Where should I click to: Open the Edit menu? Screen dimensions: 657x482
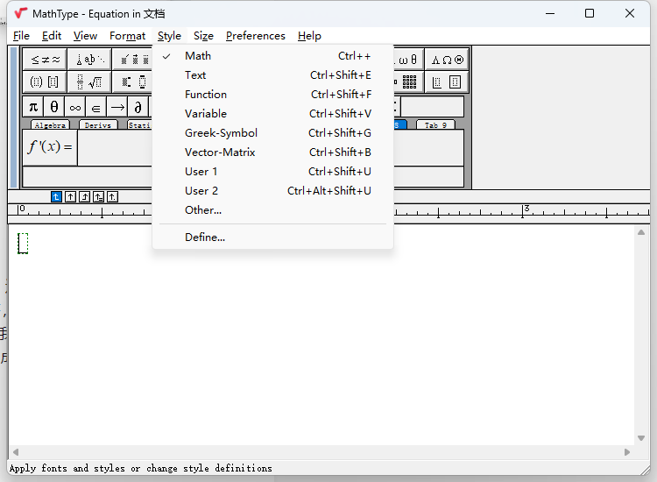pos(52,36)
